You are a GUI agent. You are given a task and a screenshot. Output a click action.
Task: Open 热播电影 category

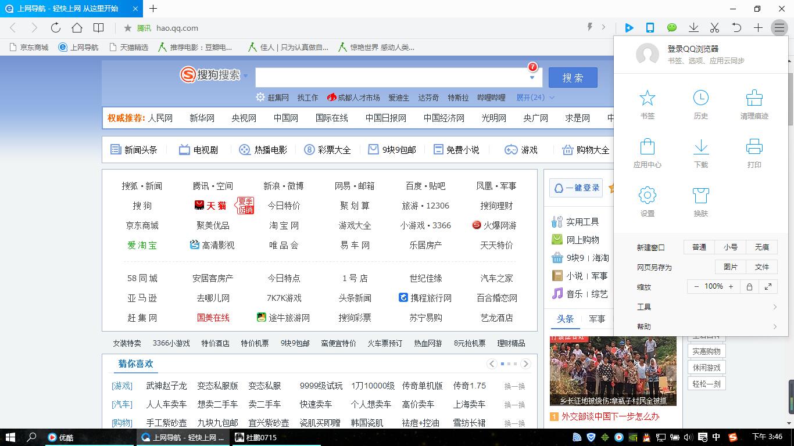pos(263,150)
